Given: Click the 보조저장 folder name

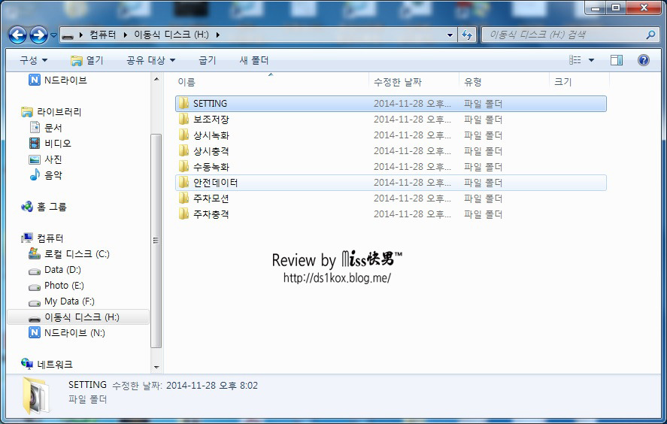Looking at the screenshot, I should click(211, 120).
